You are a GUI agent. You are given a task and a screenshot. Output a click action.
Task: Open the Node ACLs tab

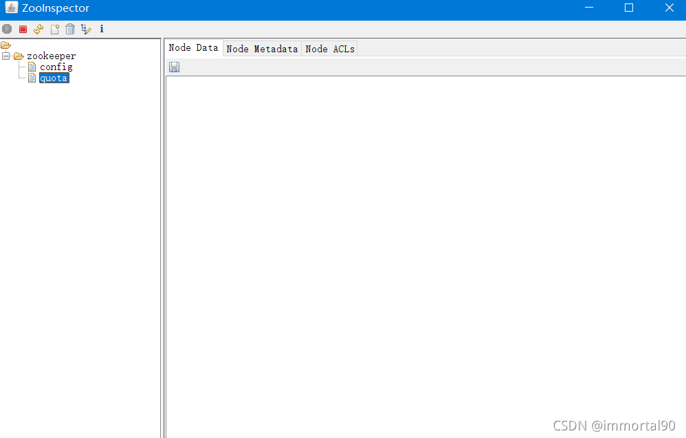point(330,49)
